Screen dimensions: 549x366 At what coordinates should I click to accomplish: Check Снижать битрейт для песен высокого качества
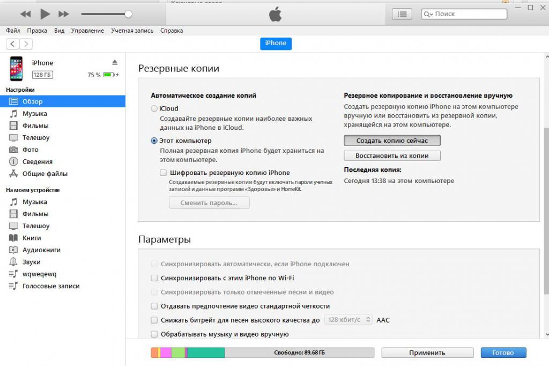154,320
